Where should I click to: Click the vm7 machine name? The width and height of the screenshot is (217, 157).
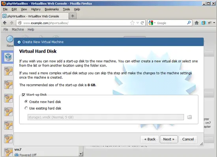pos(18,150)
